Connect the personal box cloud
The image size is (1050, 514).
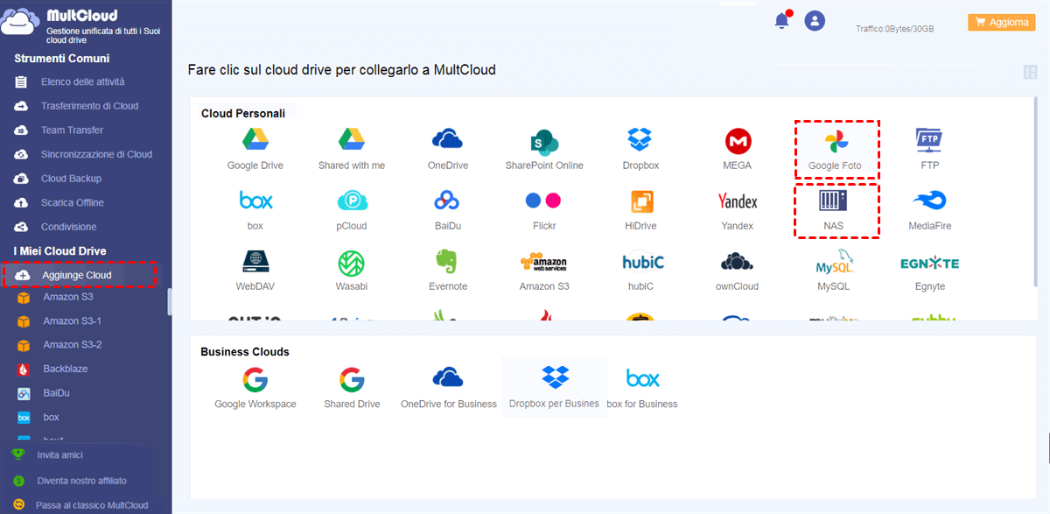(255, 201)
